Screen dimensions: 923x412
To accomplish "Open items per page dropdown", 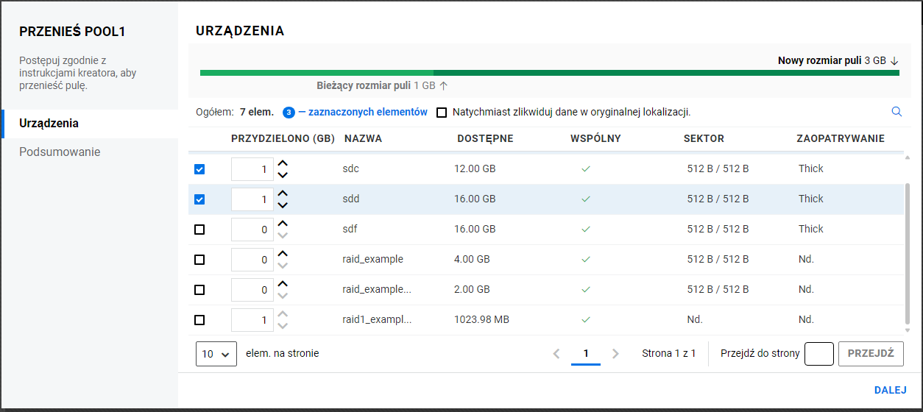I will (x=216, y=354).
